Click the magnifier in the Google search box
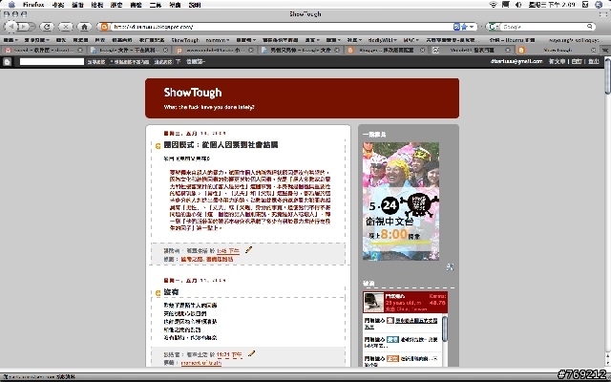Image resolution: width=611 pixels, height=382 pixels. coord(590,27)
